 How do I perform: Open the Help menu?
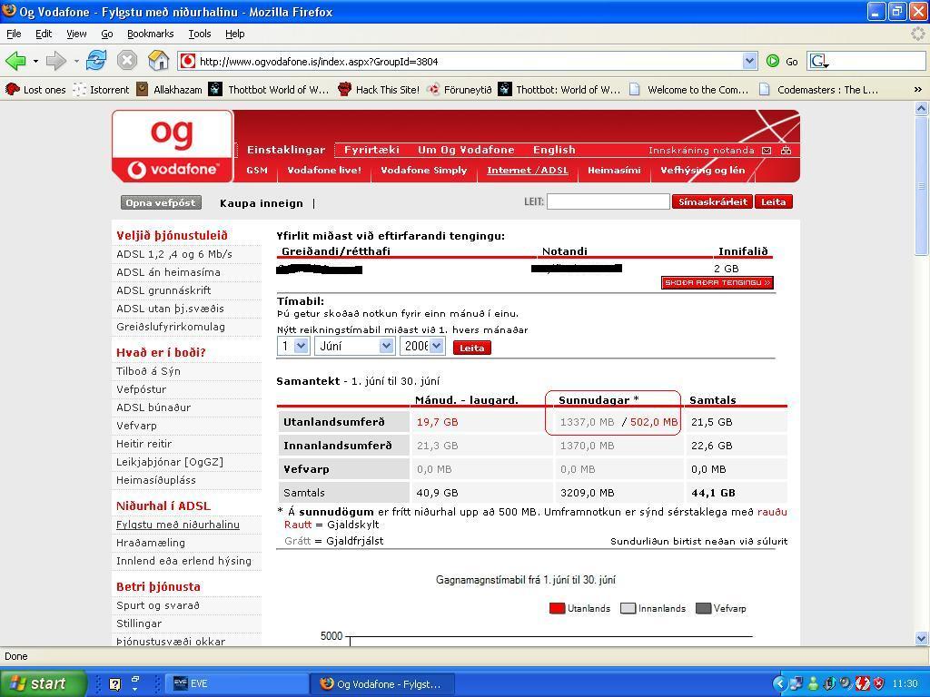tap(235, 34)
